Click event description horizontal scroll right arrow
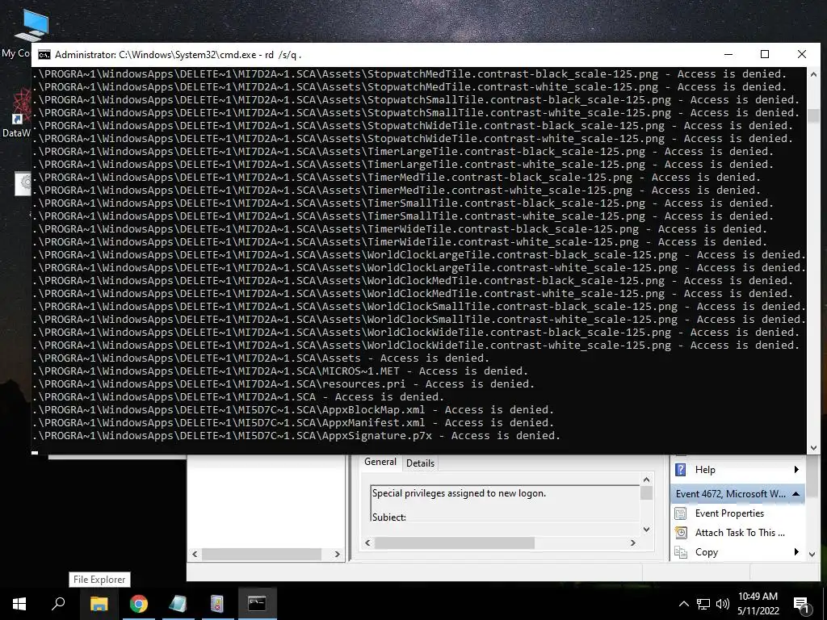The height and width of the screenshot is (620, 827). pos(633,542)
